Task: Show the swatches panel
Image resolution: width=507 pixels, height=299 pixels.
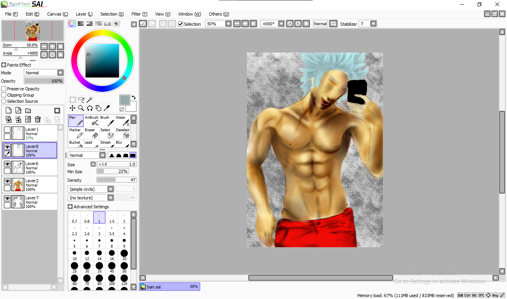Action: [x=107, y=24]
